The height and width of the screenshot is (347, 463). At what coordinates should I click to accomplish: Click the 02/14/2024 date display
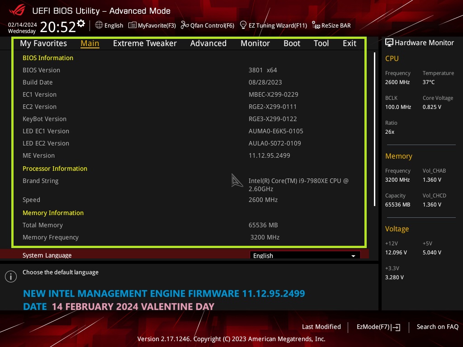(x=23, y=25)
